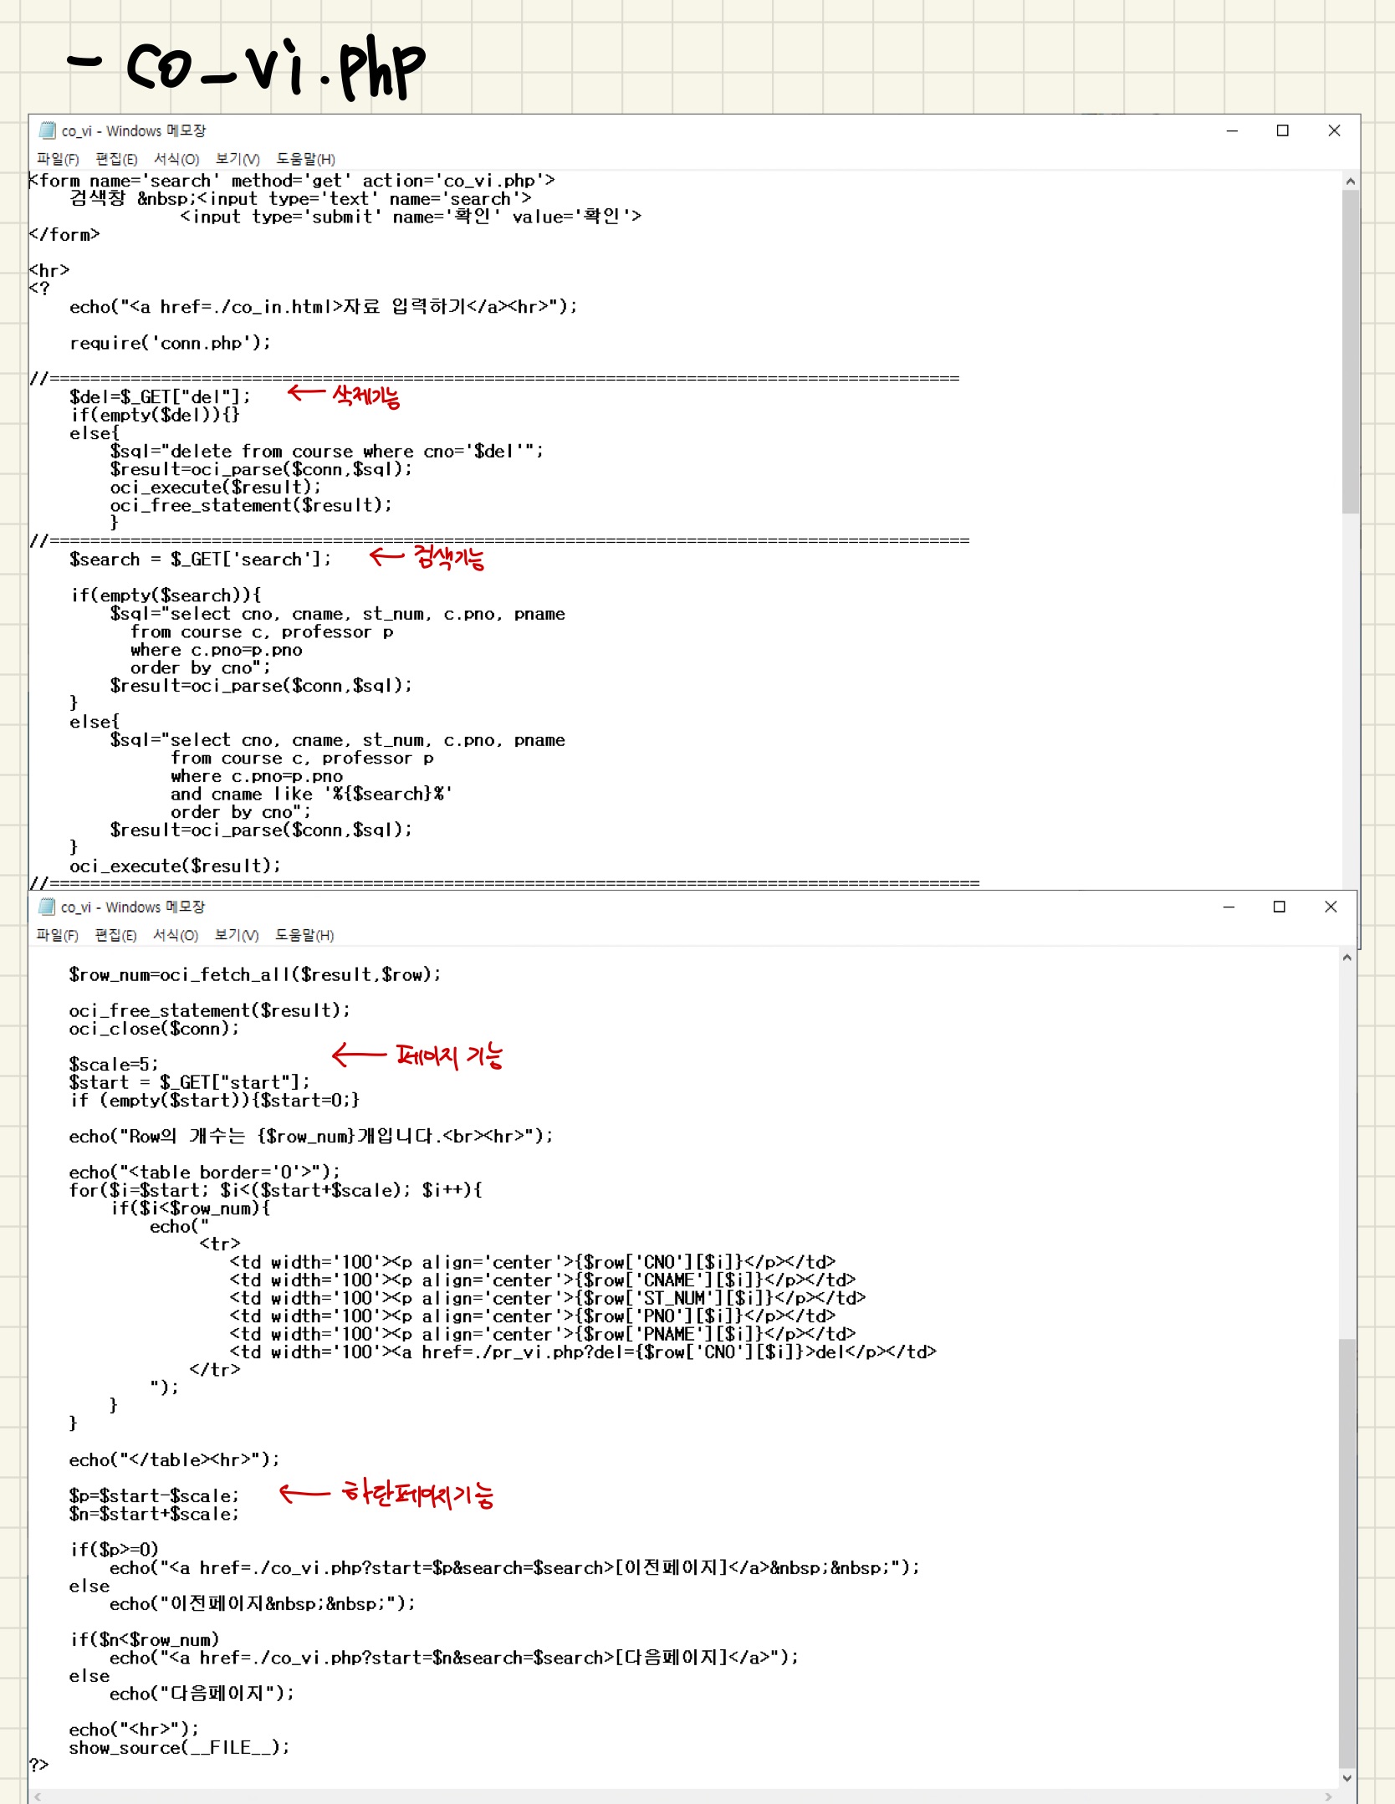Click the line "$p=$start-$scale;"
The image size is (1395, 1804).
click(154, 1495)
